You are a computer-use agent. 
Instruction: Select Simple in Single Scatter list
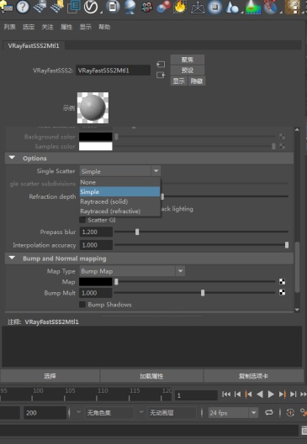[120, 191]
